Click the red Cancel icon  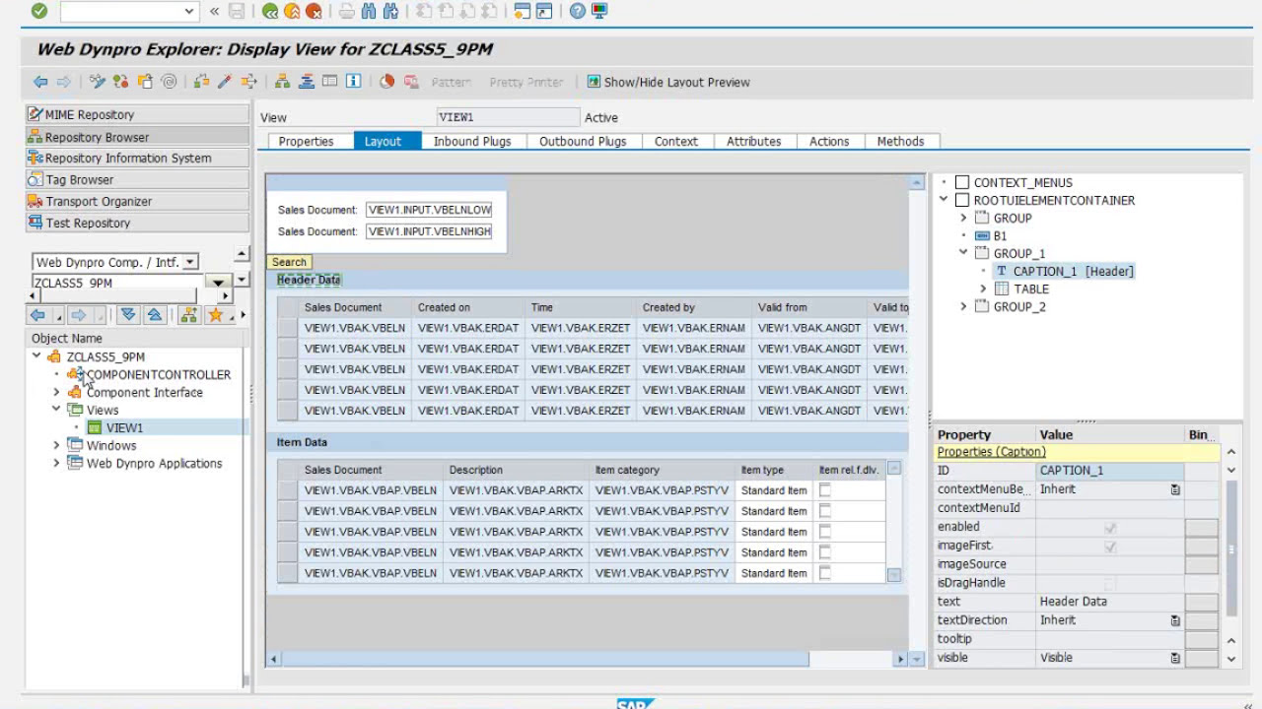(314, 11)
